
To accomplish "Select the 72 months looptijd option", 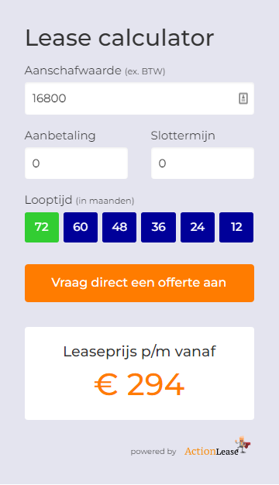I will tap(42, 227).
